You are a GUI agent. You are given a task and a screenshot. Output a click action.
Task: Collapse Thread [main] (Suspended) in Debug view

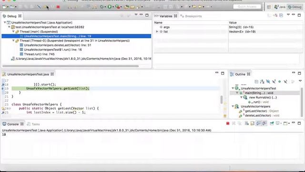click(13, 32)
